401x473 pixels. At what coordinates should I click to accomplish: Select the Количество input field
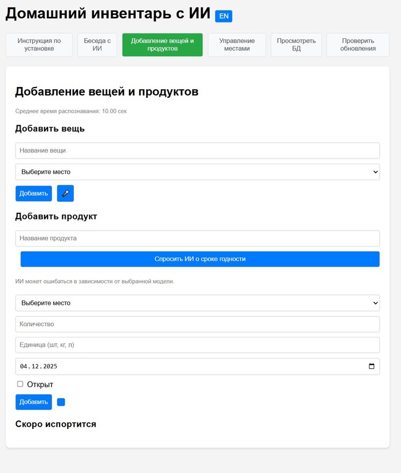[197, 324]
